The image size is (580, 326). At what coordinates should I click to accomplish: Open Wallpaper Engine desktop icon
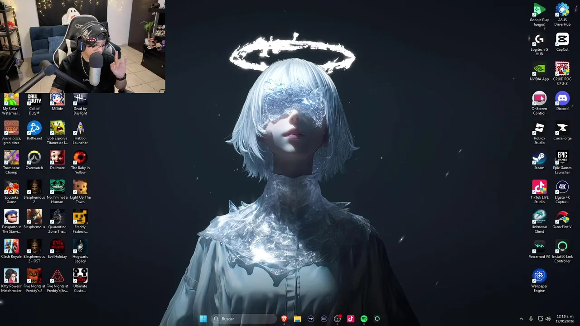point(539,281)
